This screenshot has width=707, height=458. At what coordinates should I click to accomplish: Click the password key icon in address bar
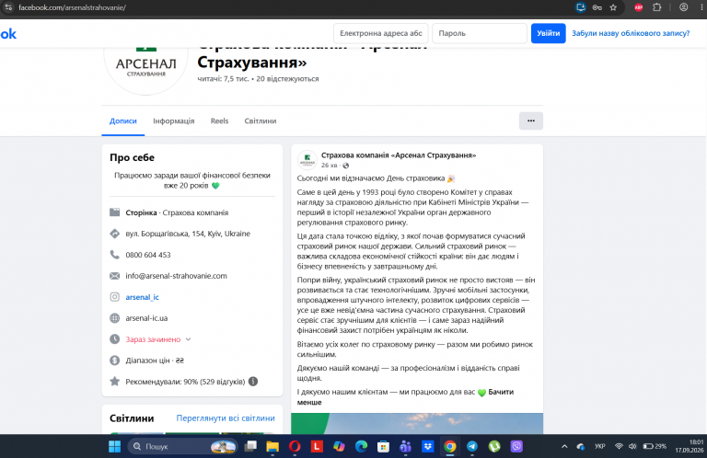pos(597,7)
